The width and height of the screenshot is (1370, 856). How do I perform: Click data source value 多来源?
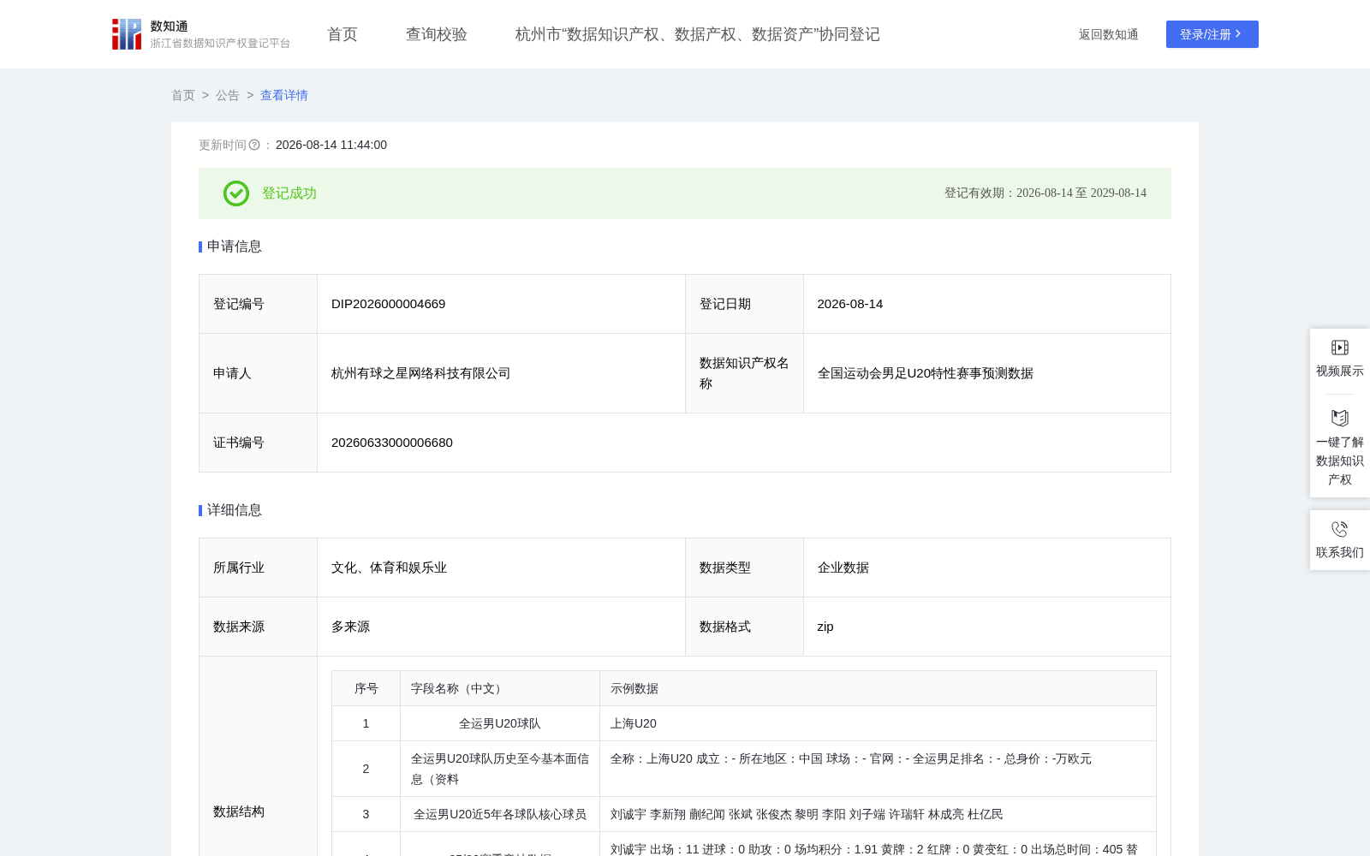[x=350, y=627]
